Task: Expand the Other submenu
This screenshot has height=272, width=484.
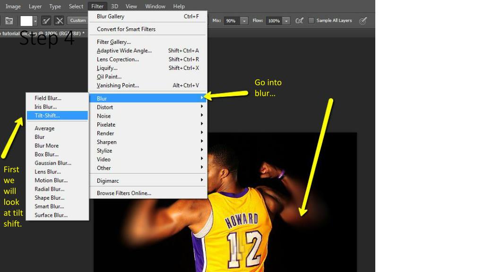Action: click(148, 168)
